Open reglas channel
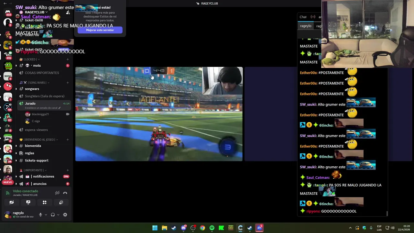The width and height of the screenshot is (414, 233). (x=44, y=153)
